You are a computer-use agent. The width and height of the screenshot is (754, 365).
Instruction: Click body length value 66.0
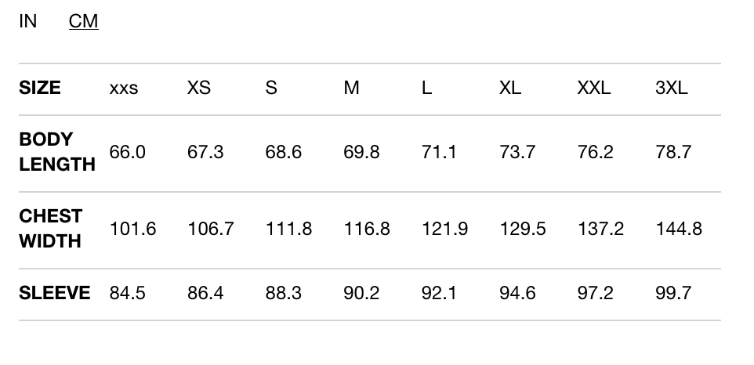click(x=128, y=152)
